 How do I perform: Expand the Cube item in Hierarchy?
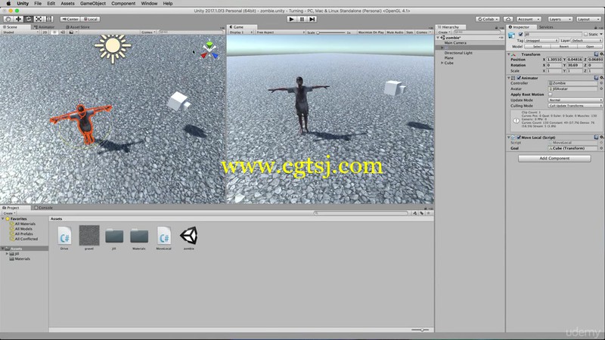[x=442, y=63]
